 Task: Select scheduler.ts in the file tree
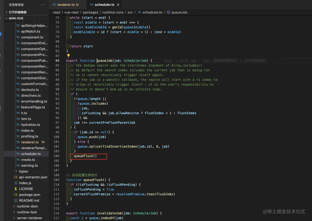(31, 154)
